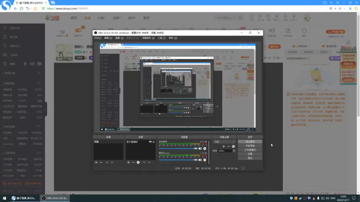This screenshot has height=202, width=360.
Task: Expand Douyu 游戏 dropdown
Action: pyautogui.click(x=132, y=18)
